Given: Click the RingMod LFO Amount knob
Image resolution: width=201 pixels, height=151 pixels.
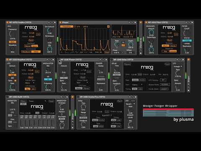Looking at the screenshot, I should coord(12,70).
